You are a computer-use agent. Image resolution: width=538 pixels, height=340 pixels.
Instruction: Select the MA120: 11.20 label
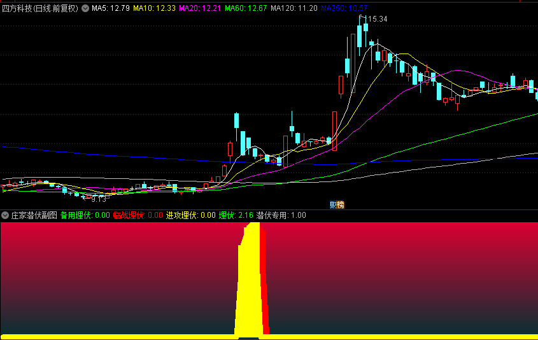pos(294,8)
